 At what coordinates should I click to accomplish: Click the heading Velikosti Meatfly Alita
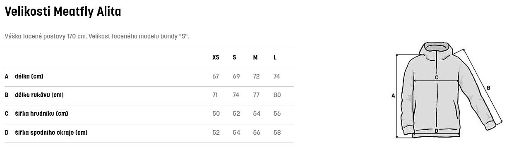tap(63, 12)
